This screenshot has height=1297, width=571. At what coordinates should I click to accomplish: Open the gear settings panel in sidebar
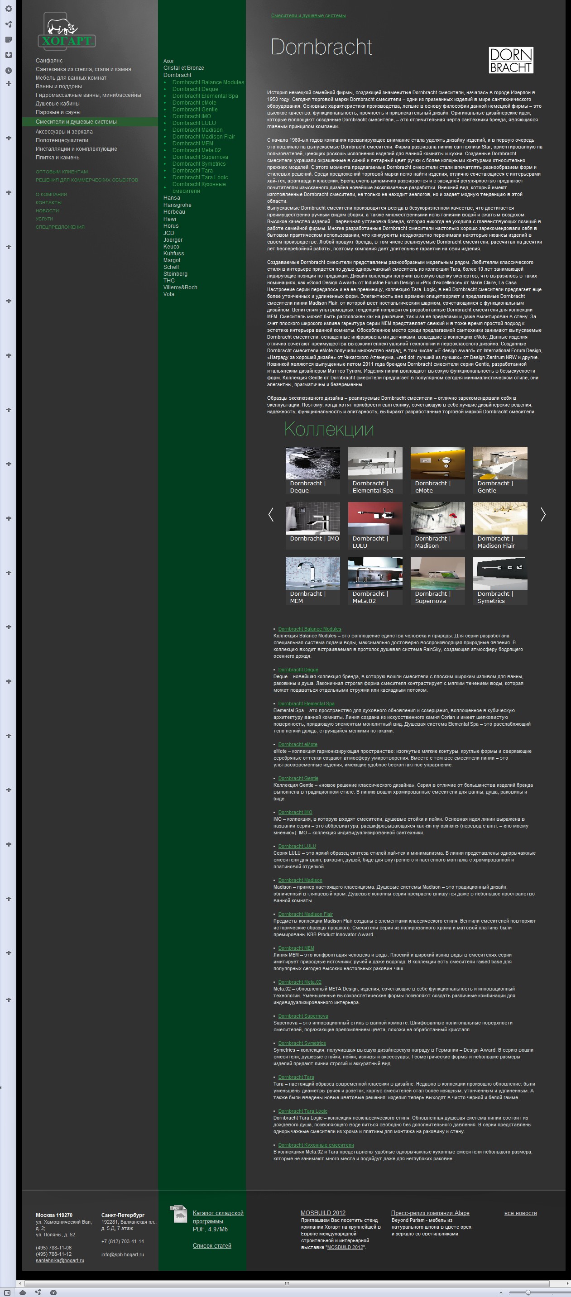9,9
